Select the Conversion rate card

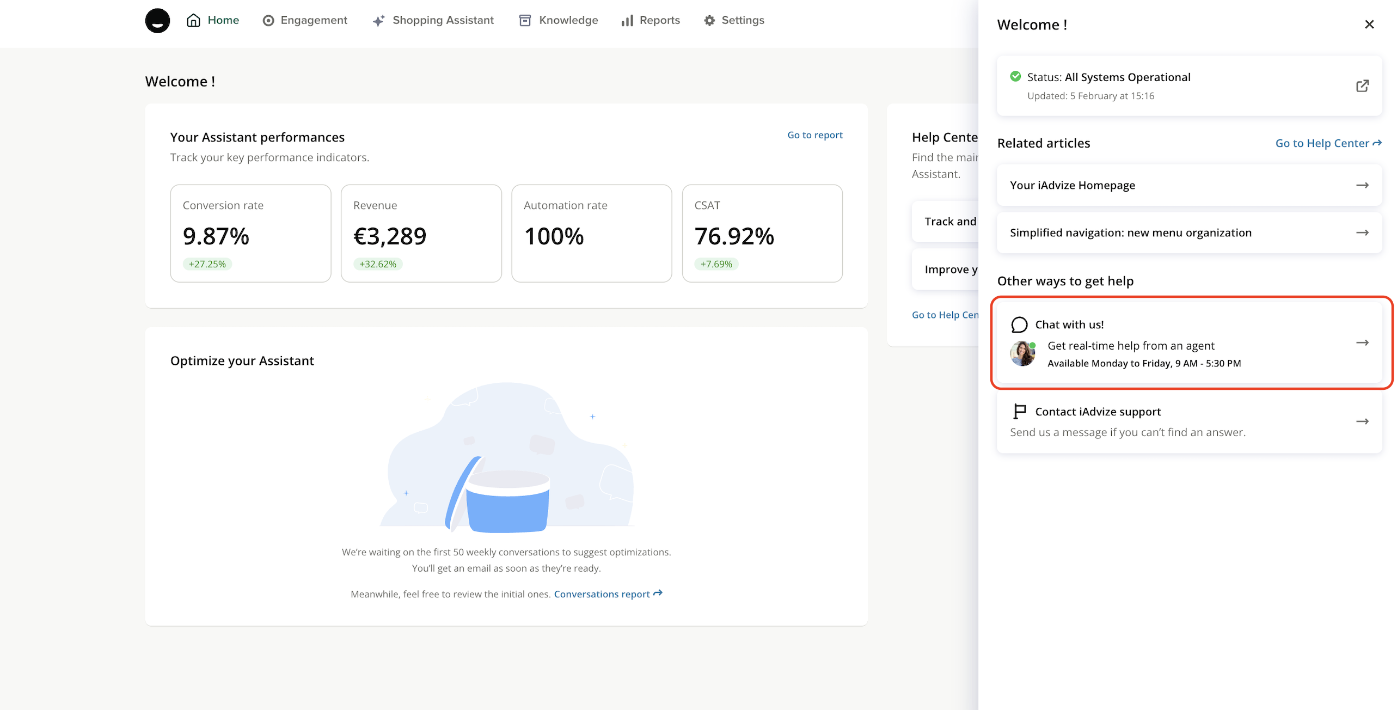(250, 234)
